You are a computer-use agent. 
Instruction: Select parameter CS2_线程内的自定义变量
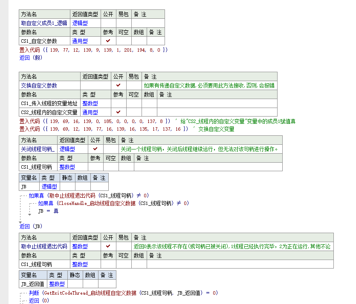pyautogui.click(x=49, y=112)
